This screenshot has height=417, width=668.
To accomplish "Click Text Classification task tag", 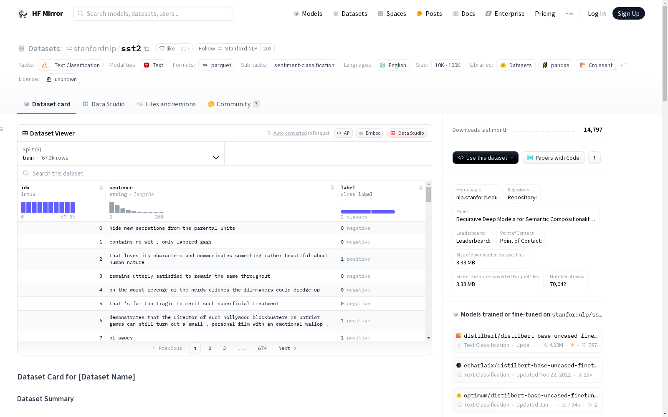I will tap(71, 65).
